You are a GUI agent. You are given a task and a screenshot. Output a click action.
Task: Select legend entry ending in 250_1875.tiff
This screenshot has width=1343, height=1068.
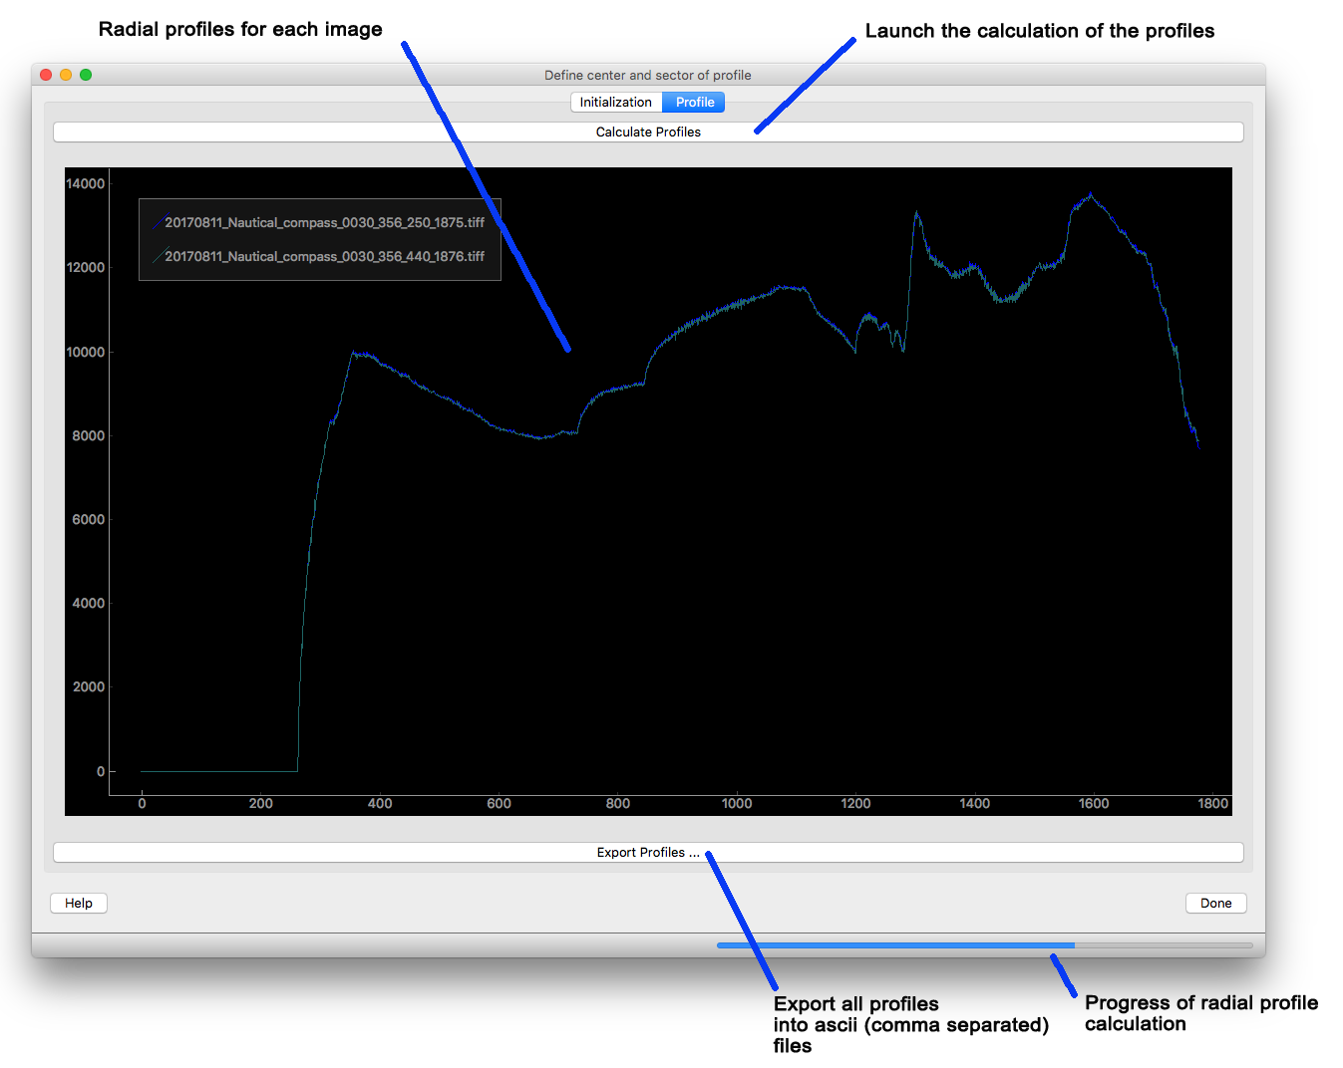click(324, 223)
